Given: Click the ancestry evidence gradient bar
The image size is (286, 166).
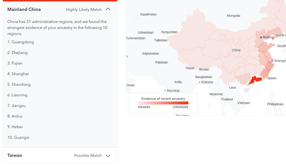Looking at the screenshot, I should coord(163,103).
